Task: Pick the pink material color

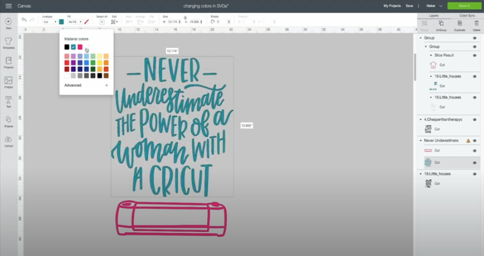Action: tap(80, 47)
